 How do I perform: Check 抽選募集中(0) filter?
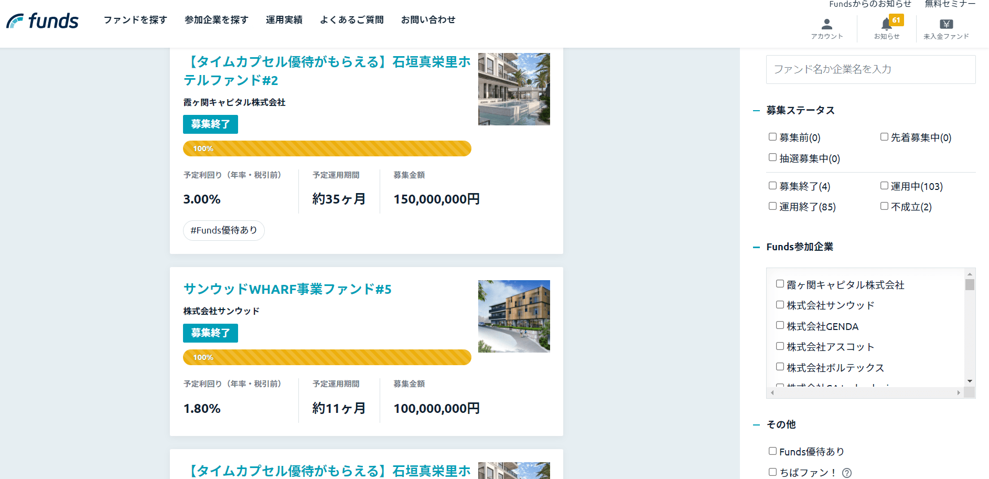772,157
